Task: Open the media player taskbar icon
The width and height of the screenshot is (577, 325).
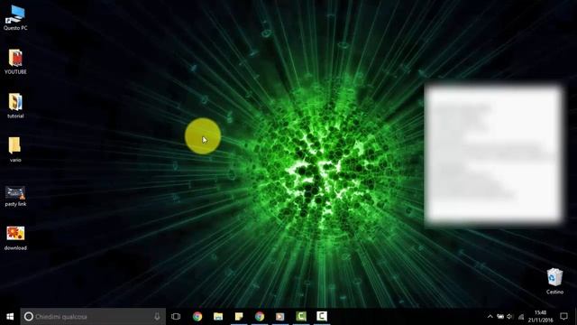Action: [x=280, y=317]
